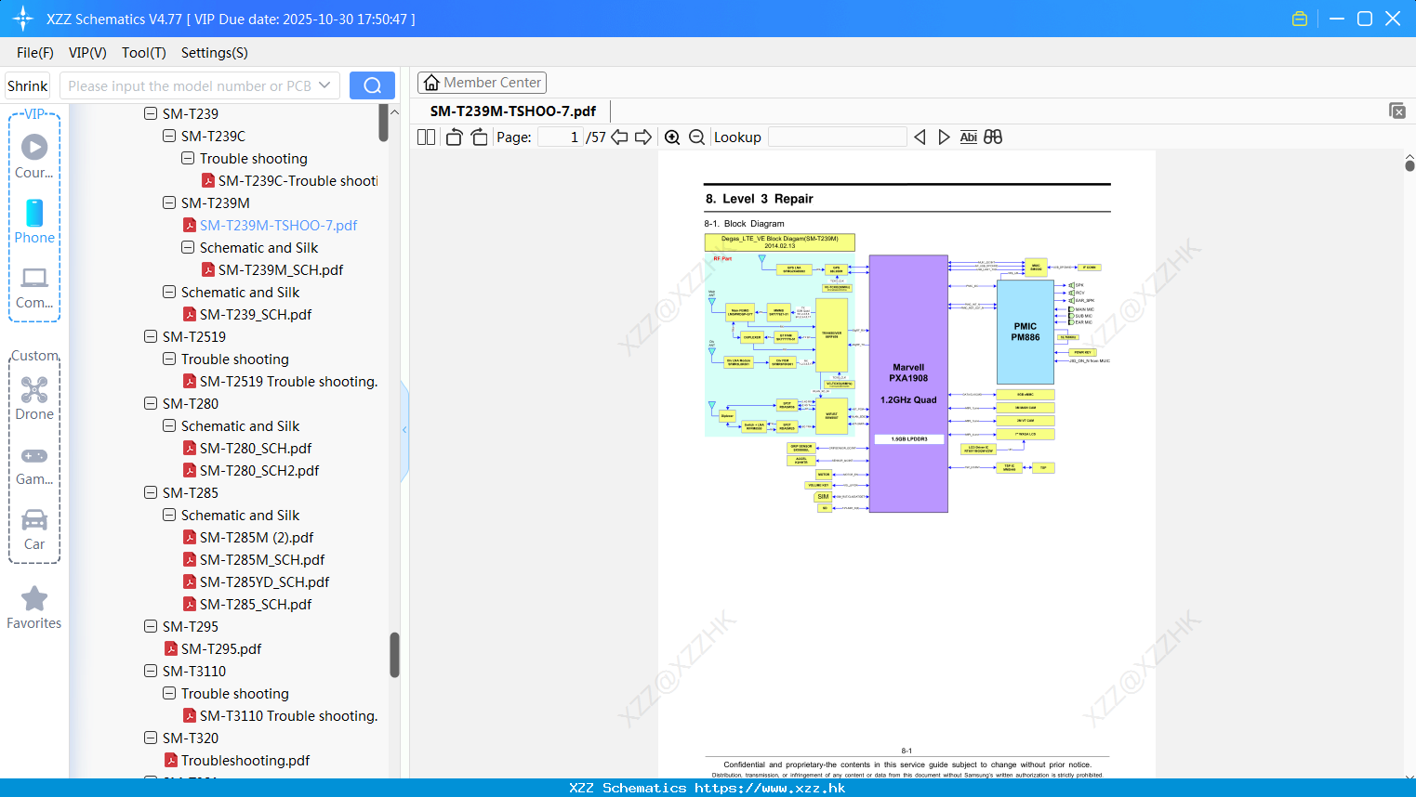Collapse the SM-T280 node
Image resolution: width=1416 pixels, height=797 pixels.
pyautogui.click(x=151, y=403)
